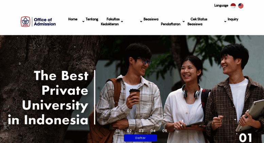Click the Office of Admission text link

click(45, 22)
